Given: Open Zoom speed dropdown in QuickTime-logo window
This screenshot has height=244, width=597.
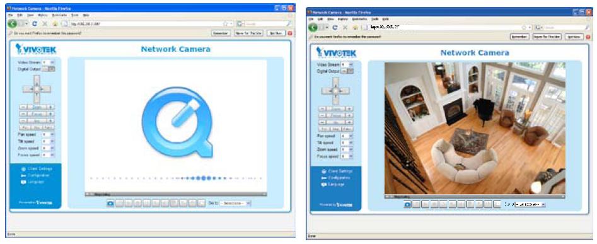Looking at the screenshot, I should [x=49, y=148].
